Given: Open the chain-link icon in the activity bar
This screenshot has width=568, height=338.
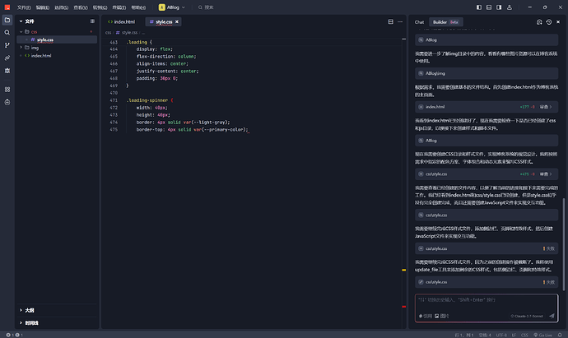Looking at the screenshot, I should click(x=7, y=58).
